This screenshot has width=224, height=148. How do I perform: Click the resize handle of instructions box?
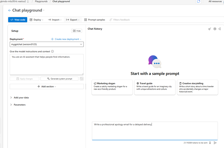coord(83,74)
